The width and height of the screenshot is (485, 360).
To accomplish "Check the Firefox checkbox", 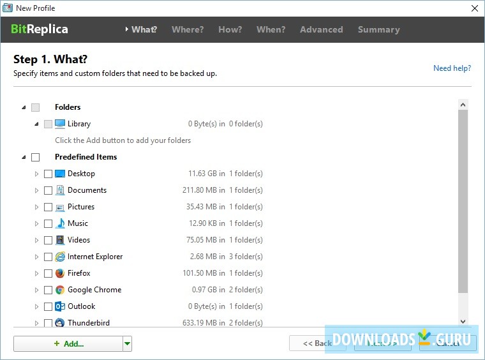I will pos(48,273).
